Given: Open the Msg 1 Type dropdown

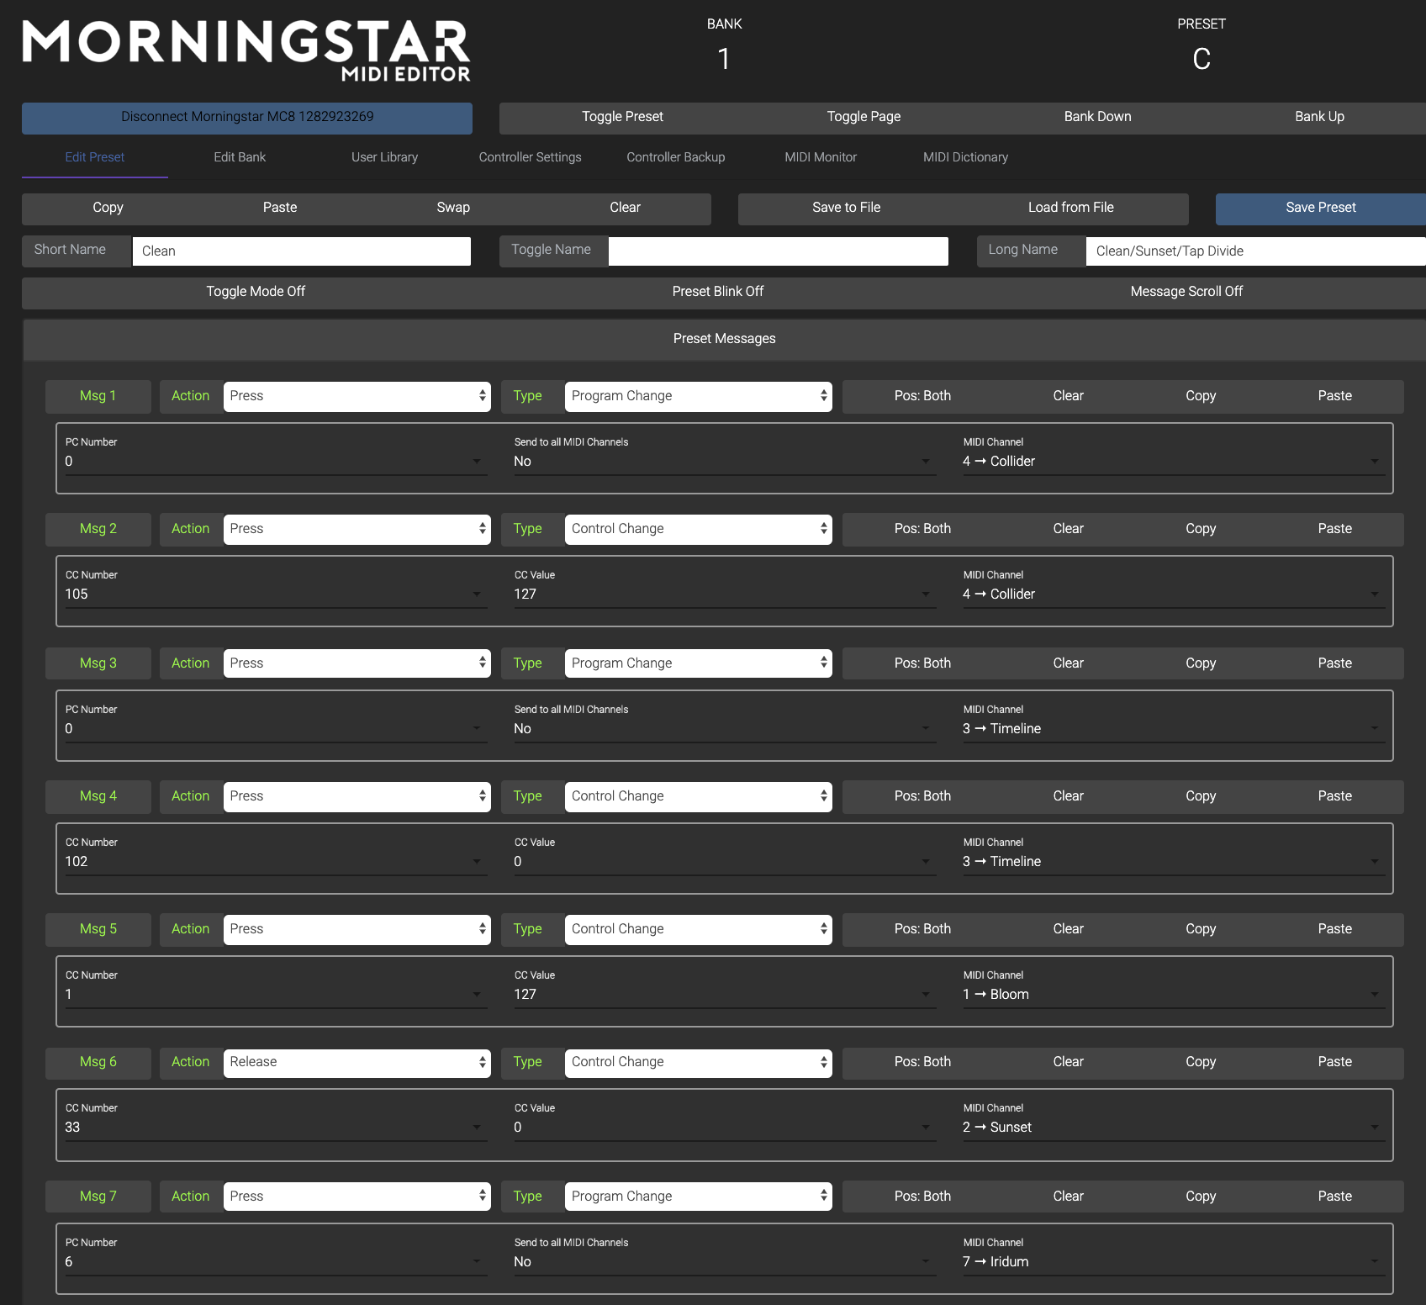Looking at the screenshot, I should click(x=699, y=396).
